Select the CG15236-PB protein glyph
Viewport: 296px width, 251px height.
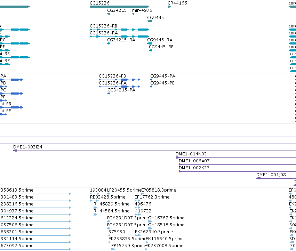[x=119, y=80]
